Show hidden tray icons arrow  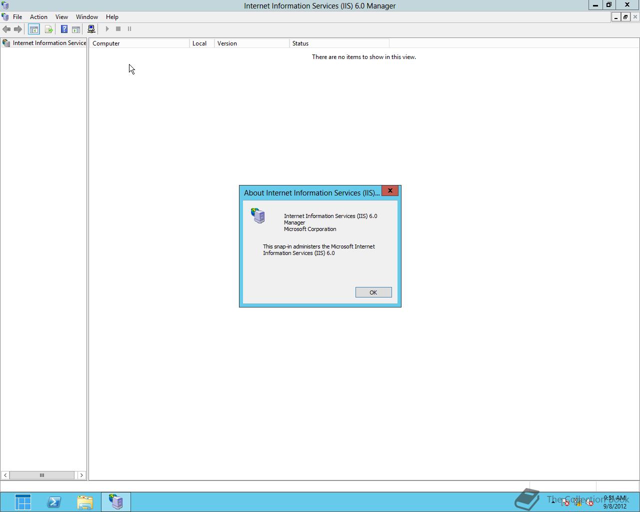[553, 502]
